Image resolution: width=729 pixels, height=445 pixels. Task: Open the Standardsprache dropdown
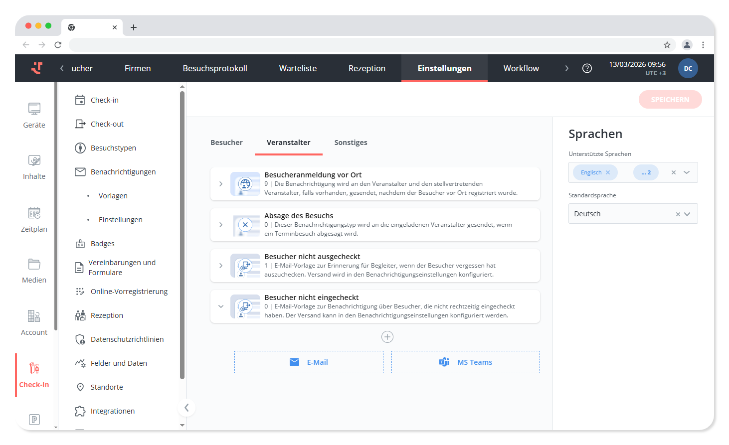click(x=687, y=214)
